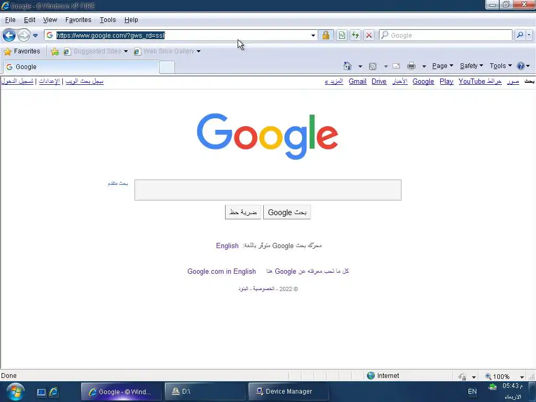Click the Google search button
This screenshot has width=536, height=402.
[287, 213]
